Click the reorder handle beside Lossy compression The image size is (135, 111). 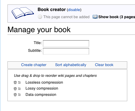tap(19, 89)
